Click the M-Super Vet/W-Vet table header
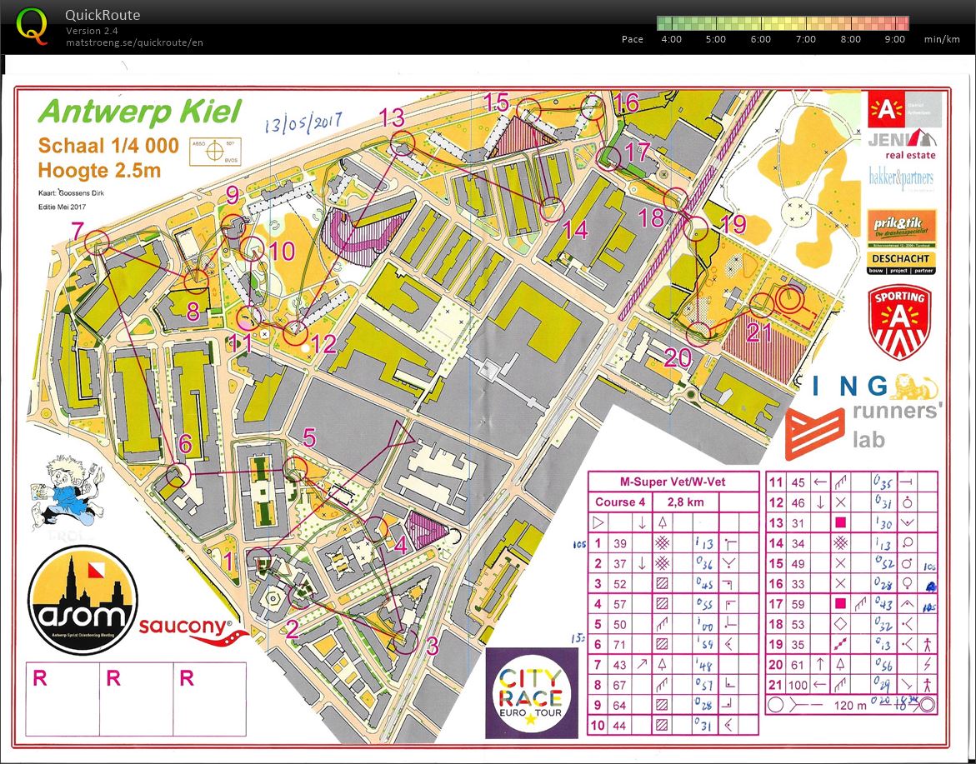This screenshot has height=764, width=976. pyautogui.click(x=673, y=482)
